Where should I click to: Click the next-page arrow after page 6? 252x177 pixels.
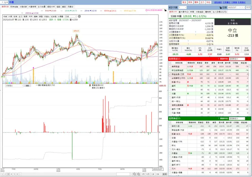tap(20, 174)
